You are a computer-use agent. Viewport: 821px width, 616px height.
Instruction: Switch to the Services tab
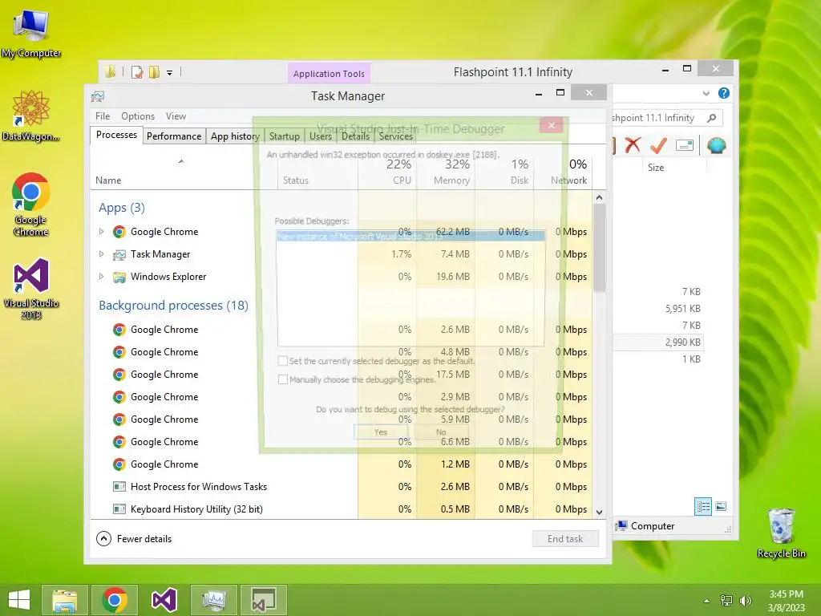point(395,136)
